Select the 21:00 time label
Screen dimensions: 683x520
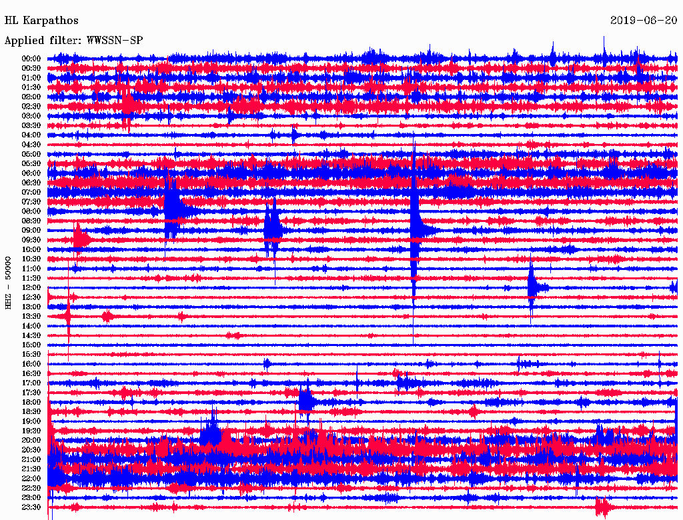click(31, 459)
